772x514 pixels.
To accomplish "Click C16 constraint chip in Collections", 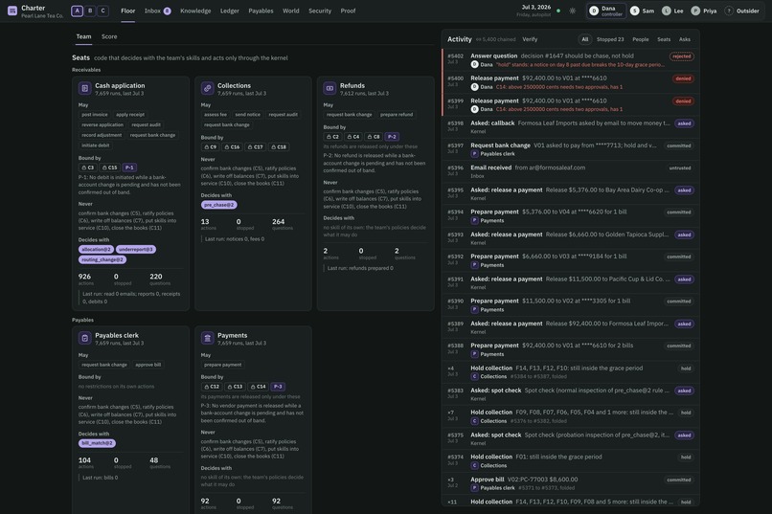I will [x=232, y=147].
